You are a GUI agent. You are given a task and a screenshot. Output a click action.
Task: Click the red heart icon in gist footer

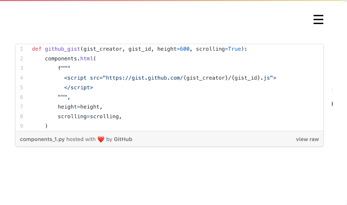click(x=101, y=139)
